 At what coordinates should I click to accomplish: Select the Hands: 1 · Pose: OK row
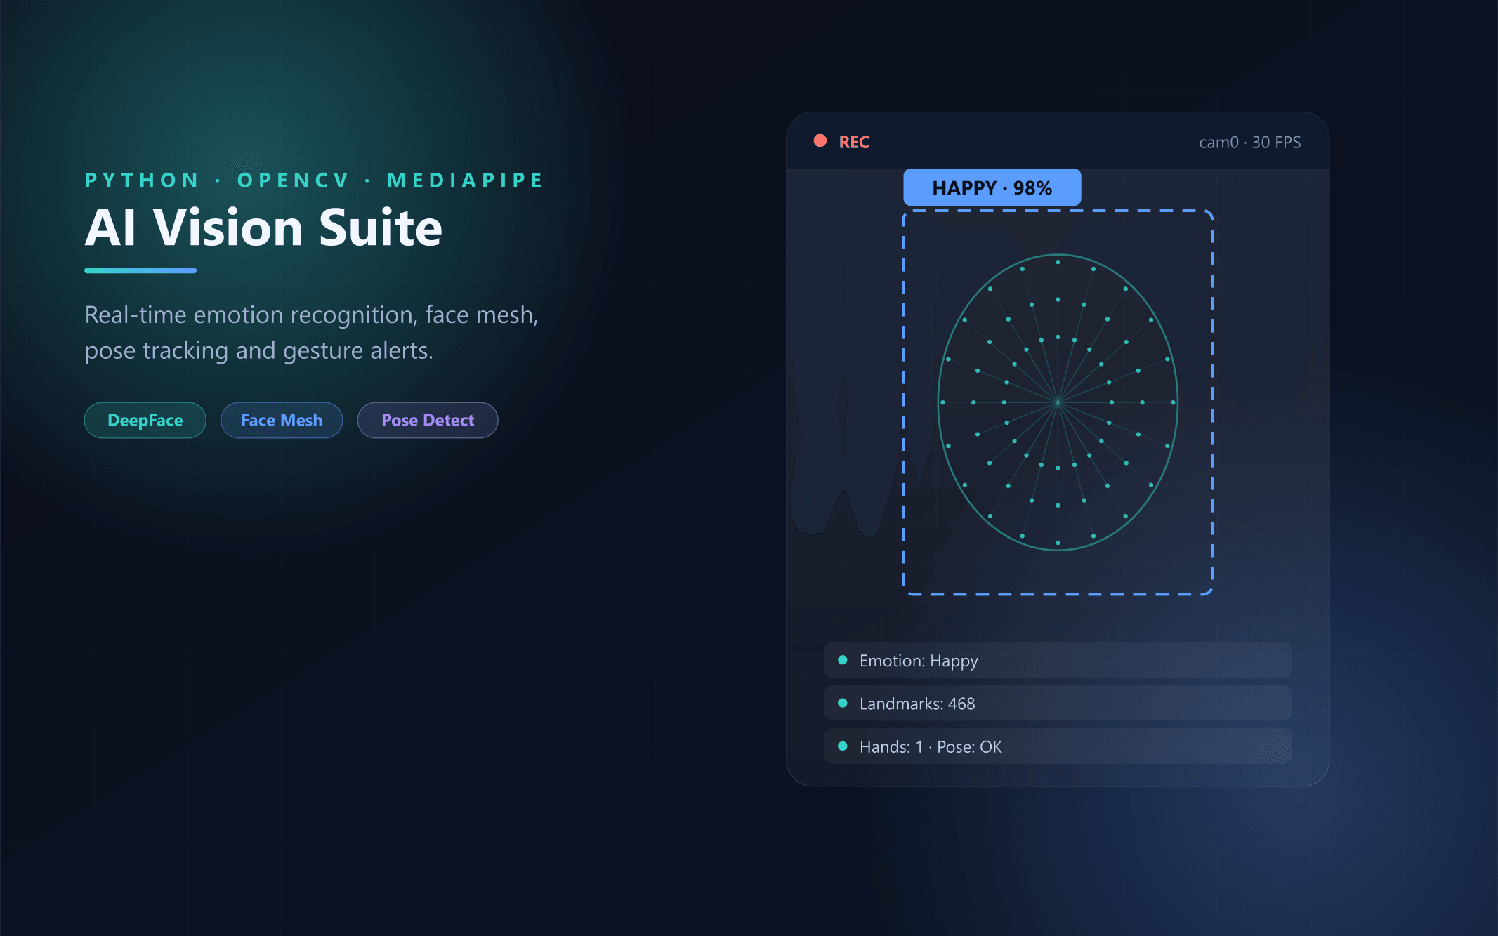pos(1058,746)
